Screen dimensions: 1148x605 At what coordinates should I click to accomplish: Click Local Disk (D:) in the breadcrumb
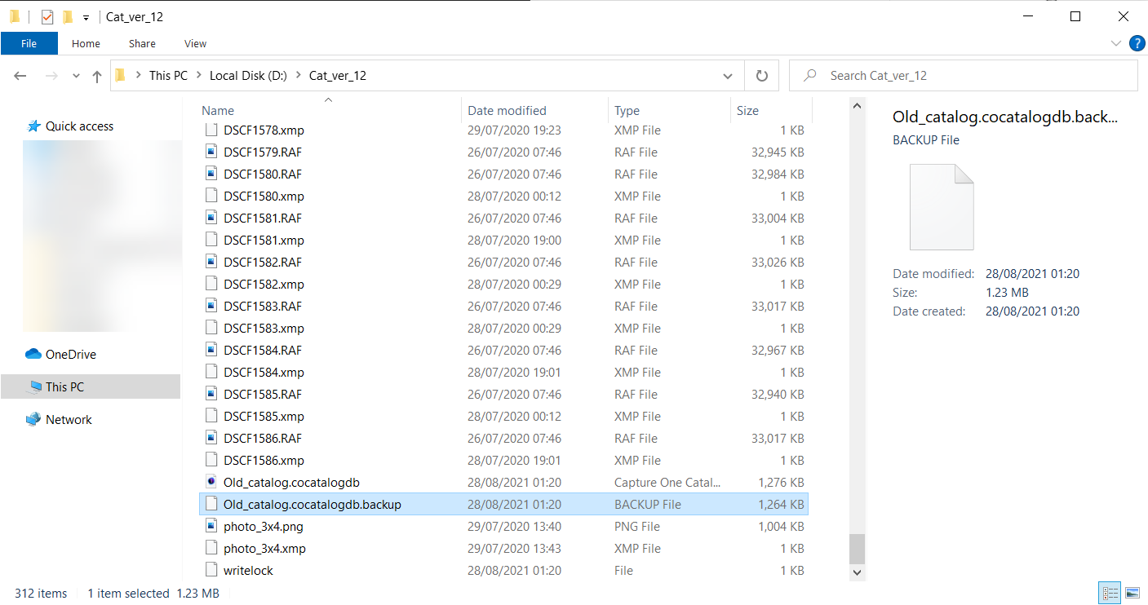[248, 76]
